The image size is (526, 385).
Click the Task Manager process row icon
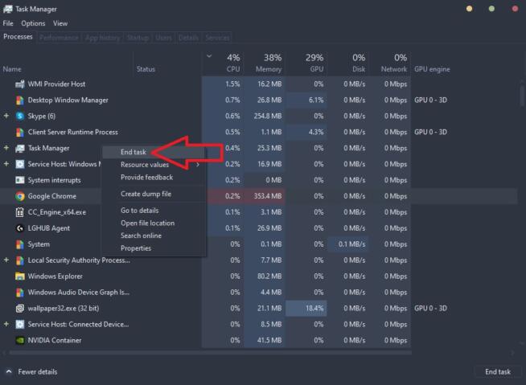pos(20,148)
